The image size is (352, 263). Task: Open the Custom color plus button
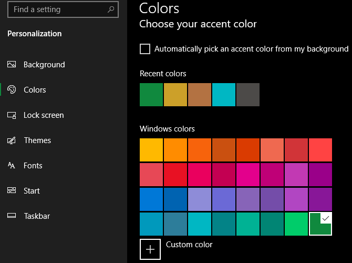coord(150,249)
